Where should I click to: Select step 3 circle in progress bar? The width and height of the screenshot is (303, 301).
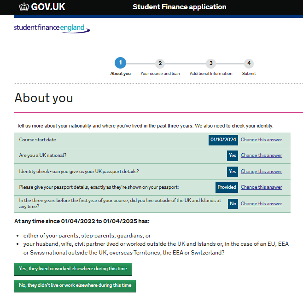tap(211, 64)
